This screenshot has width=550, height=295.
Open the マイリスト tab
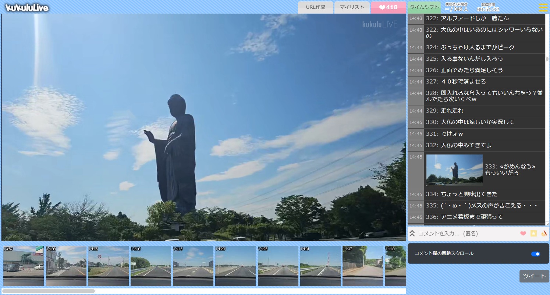352,7
